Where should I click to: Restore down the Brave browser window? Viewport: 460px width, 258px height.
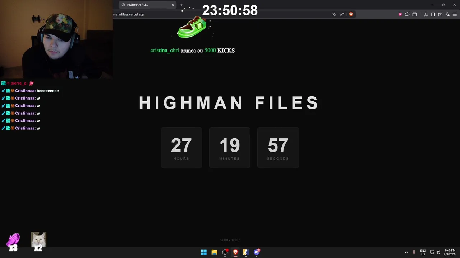443,5
